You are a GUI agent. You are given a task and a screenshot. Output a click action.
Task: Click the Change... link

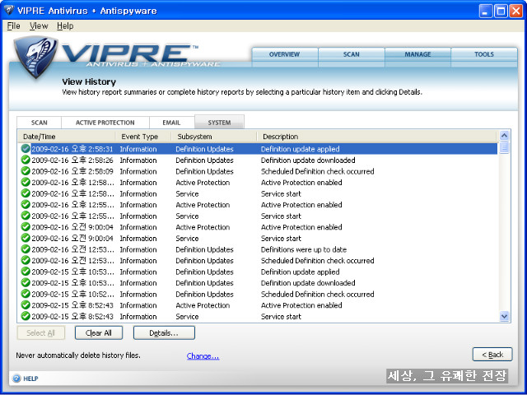click(203, 355)
